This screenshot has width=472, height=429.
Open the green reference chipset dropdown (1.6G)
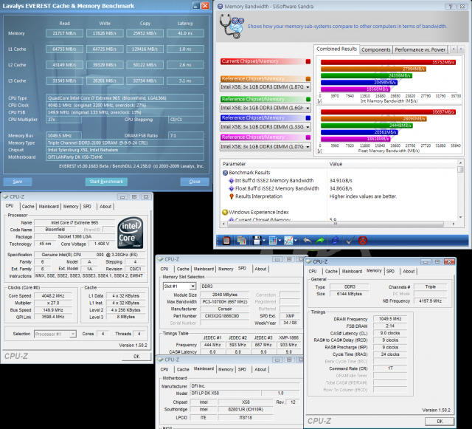point(308,108)
